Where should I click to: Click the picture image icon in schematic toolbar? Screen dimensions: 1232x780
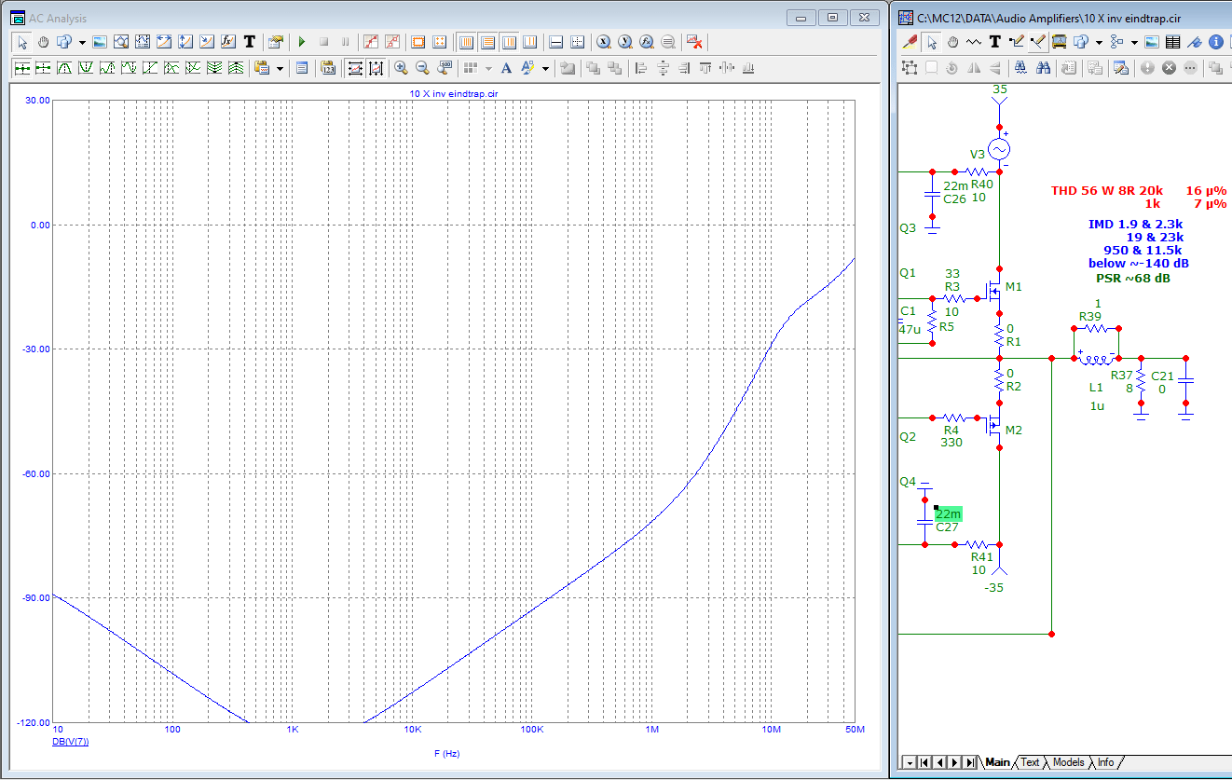(1152, 42)
